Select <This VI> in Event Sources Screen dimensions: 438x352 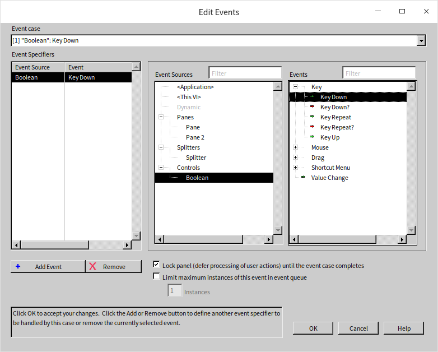[189, 97]
